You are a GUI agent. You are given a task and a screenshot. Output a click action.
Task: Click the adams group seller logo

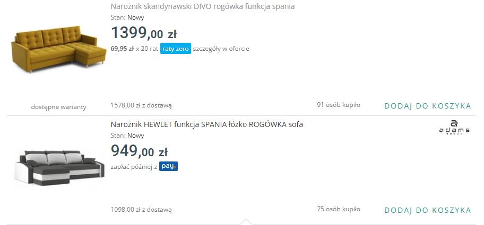(x=454, y=128)
